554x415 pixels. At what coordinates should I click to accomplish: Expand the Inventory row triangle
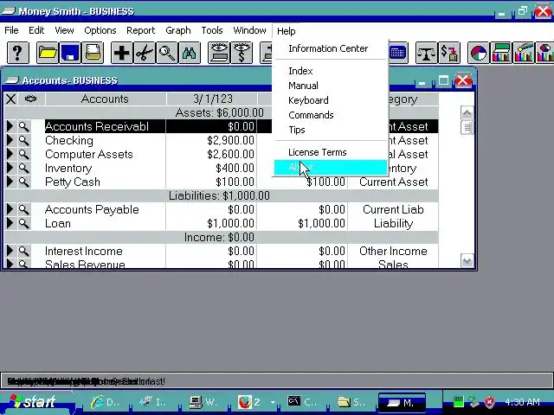click(10, 168)
